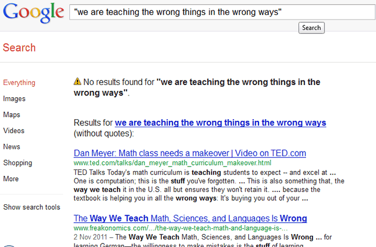
Task: Switch to Videos results
Action: (x=14, y=131)
